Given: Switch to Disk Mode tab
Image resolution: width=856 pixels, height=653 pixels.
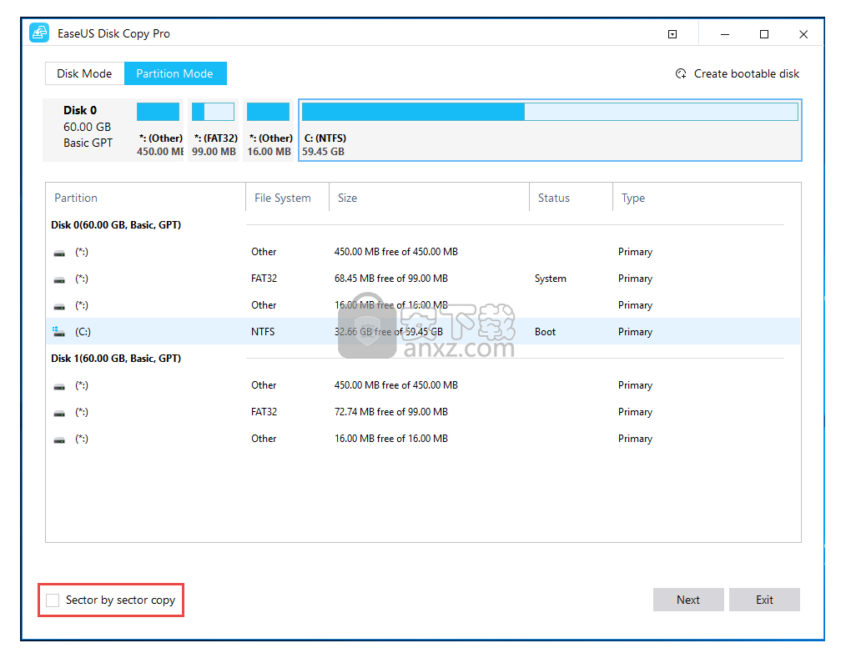Looking at the screenshot, I should (84, 73).
